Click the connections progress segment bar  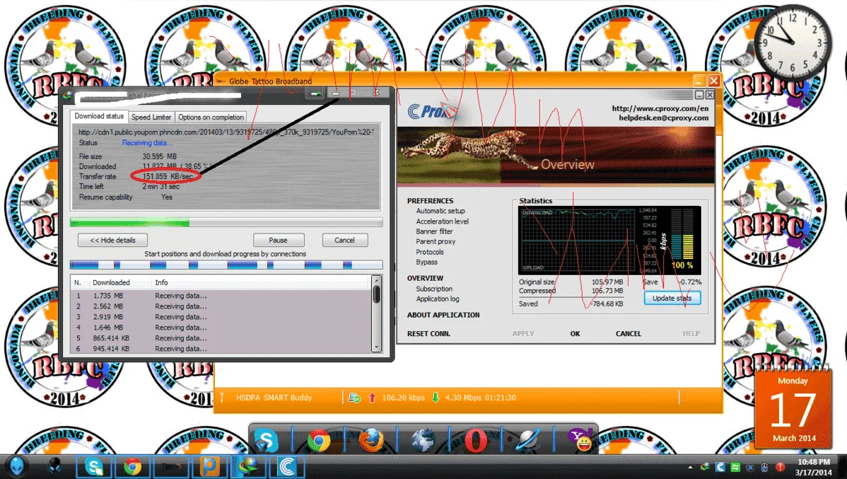point(226,265)
